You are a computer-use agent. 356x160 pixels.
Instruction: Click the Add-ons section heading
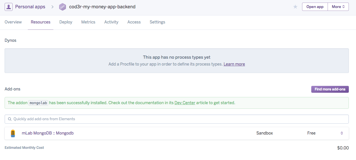(13, 89)
